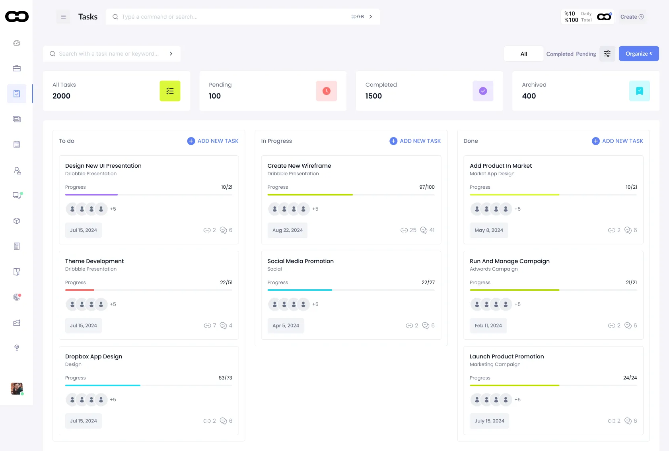Viewport: 669px width, 451px height.
Task: Select the All filter tab
Action: click(523, 54)
